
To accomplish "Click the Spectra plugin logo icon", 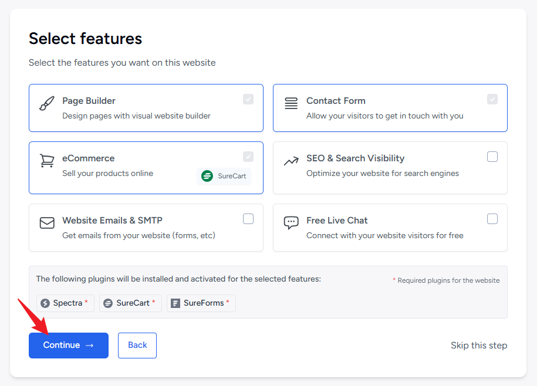I will [x=45, y=303].
